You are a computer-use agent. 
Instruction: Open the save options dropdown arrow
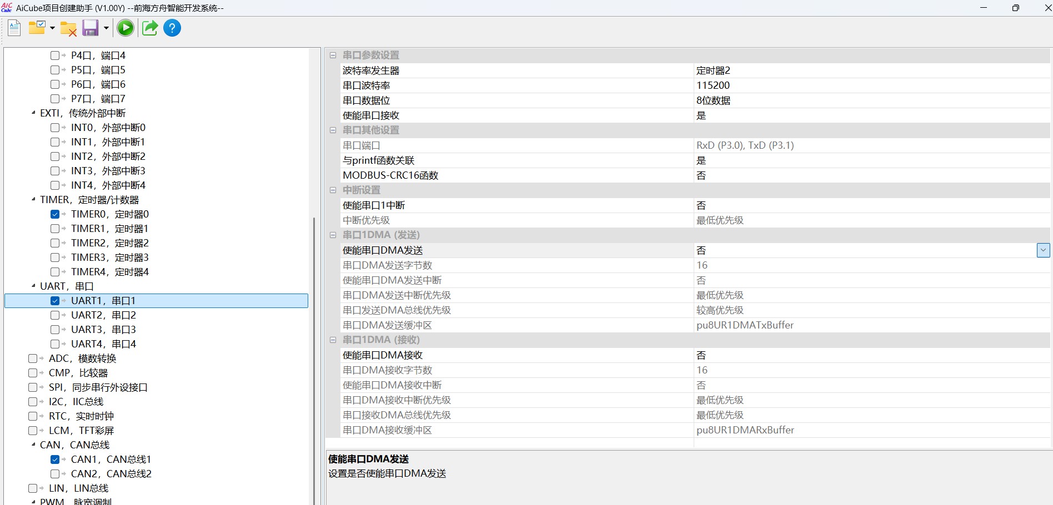tap(106, 28)
